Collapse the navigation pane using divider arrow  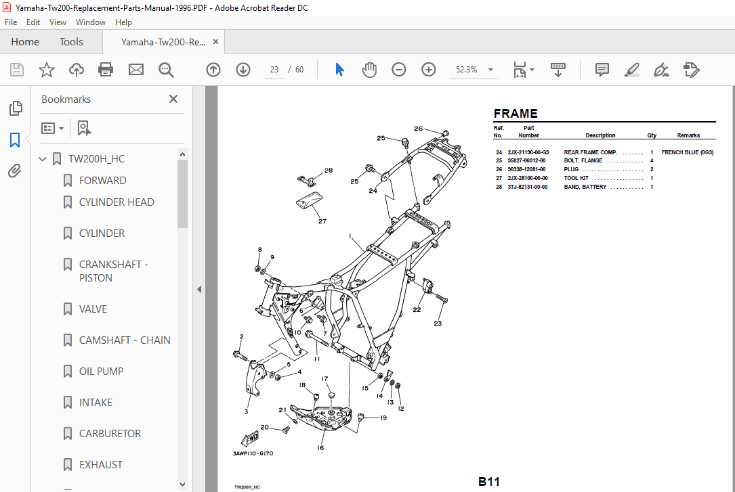tap(199, 289)
